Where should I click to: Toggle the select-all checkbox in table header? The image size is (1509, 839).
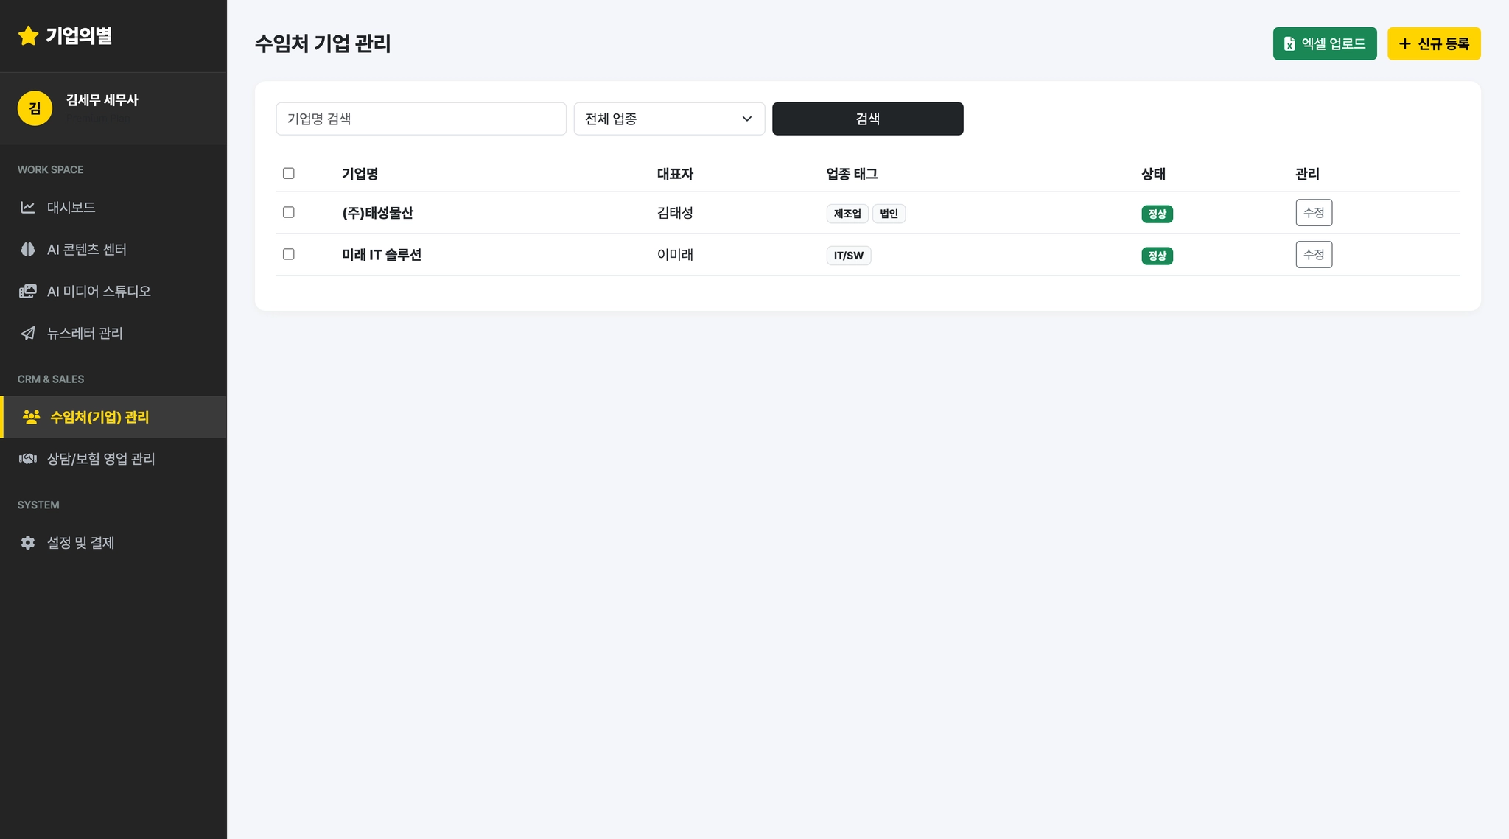pos(289,174)
